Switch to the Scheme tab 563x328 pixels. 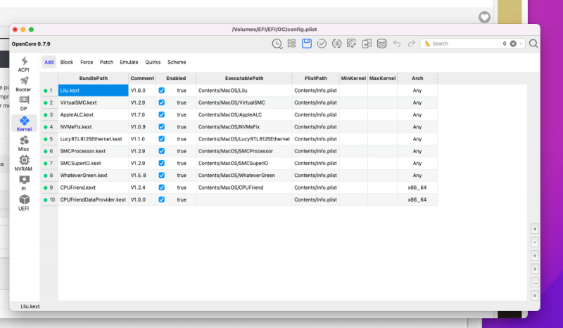[177, 62]
